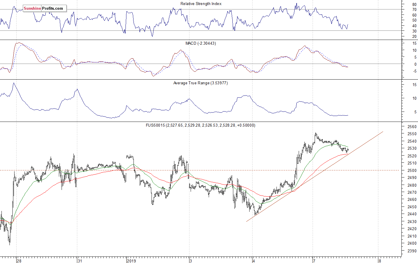
Task: Click the RSI 20 axis value
Action: tap(414, 37)
